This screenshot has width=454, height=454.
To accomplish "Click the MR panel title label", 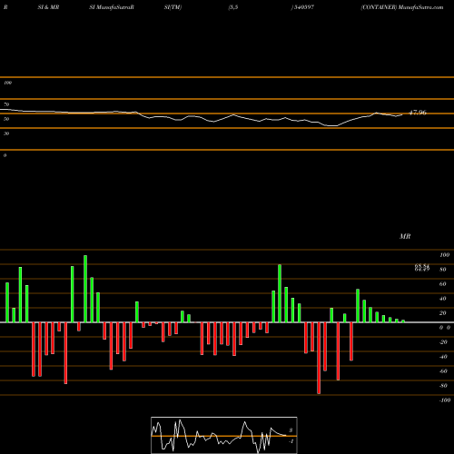I will (x=405, y=236).
